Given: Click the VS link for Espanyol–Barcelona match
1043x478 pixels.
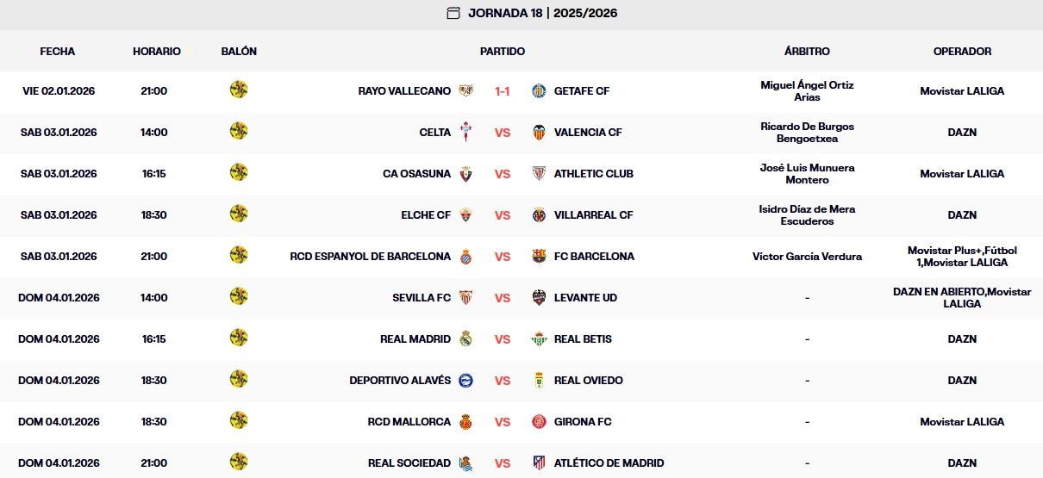Looking at the screenshot, I should tap(503, 256).
